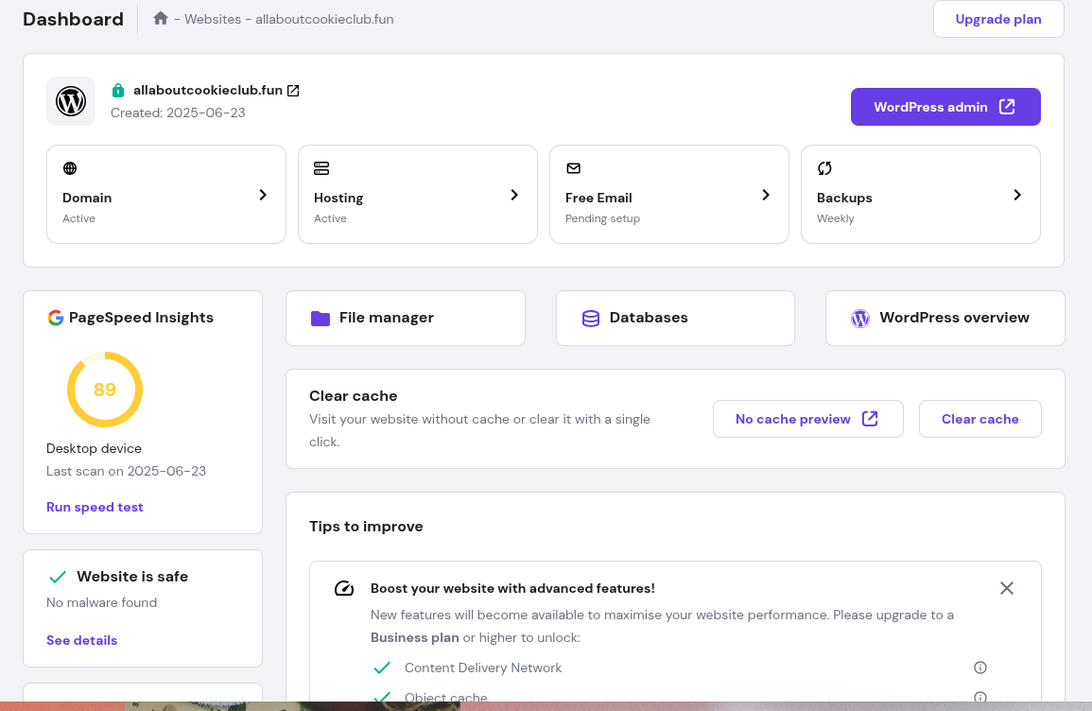
Task: Click the Google logo in PageSpeed Insights
Action: point(56,317)
